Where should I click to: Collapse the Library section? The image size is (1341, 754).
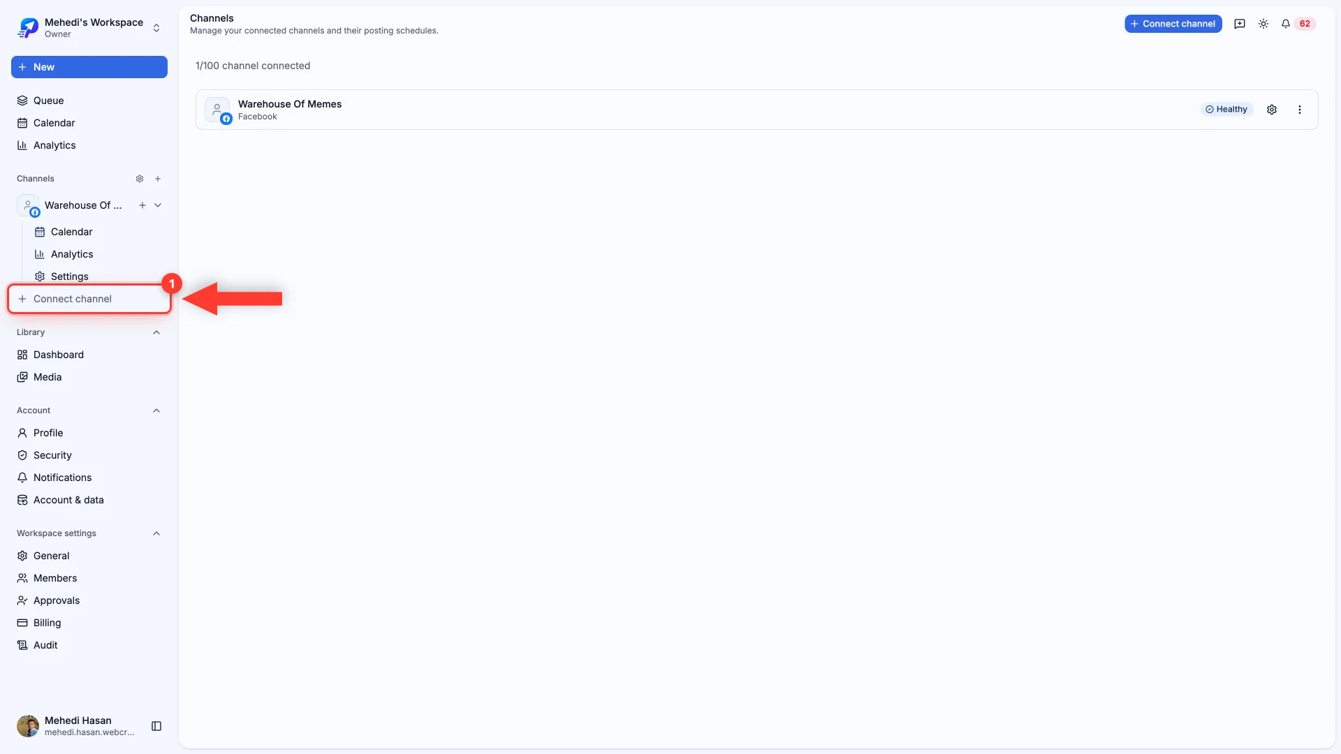(x=156, y=332)
